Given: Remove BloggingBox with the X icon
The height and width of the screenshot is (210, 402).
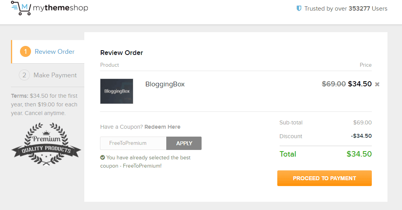Looking at the screenshot, I should tap(377, 84).
